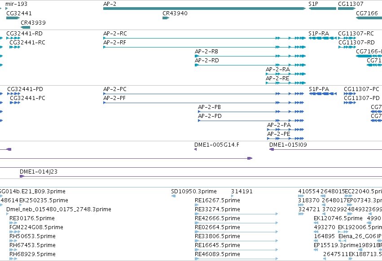
Task: Click protein AP-2-PE
Action: pos(285,139)
